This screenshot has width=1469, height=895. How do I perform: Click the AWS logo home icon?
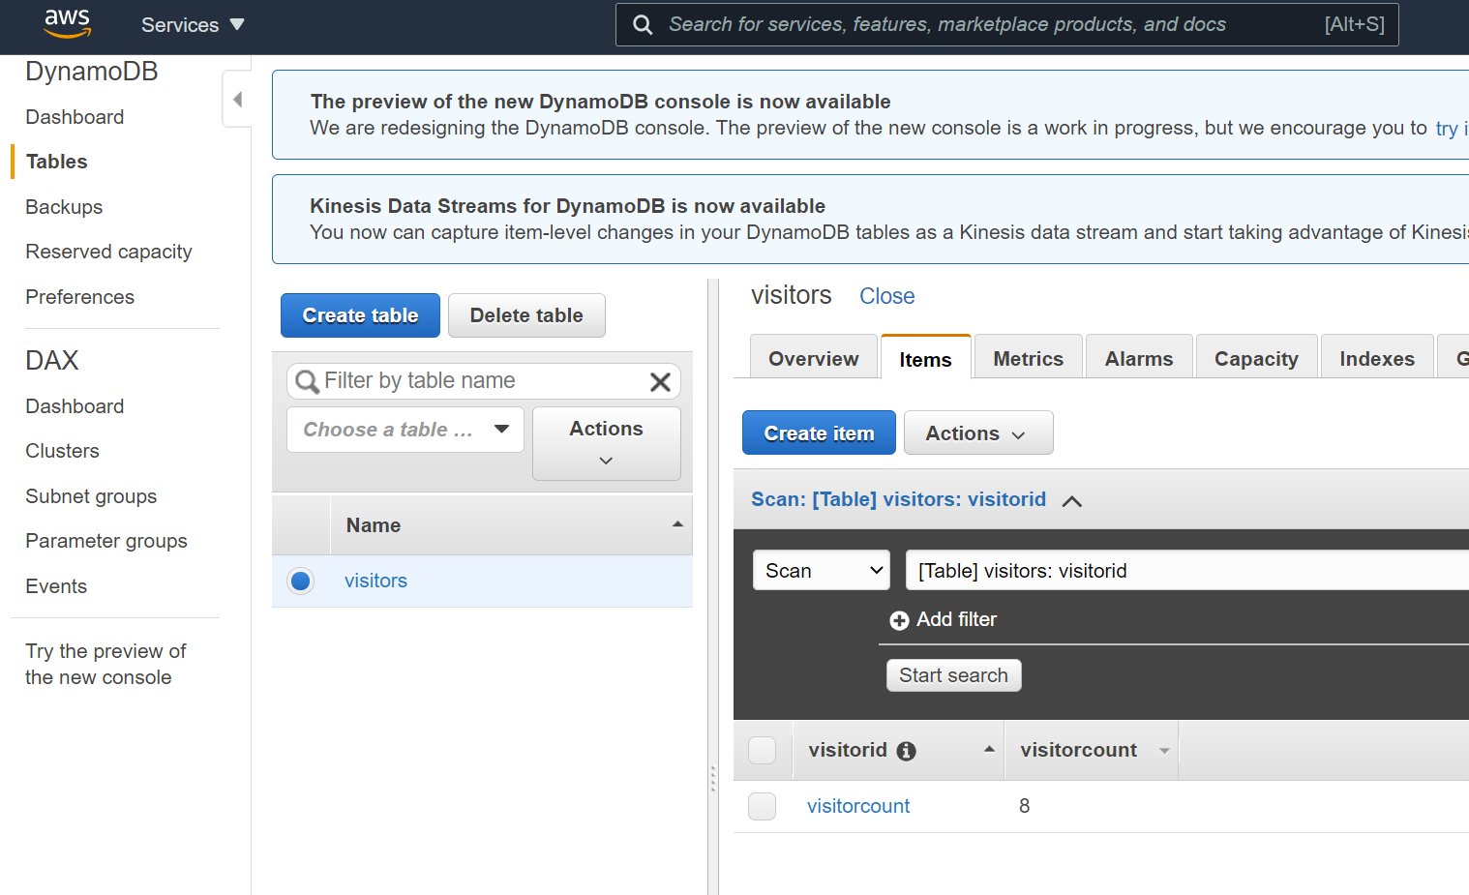tap(67, 23)
